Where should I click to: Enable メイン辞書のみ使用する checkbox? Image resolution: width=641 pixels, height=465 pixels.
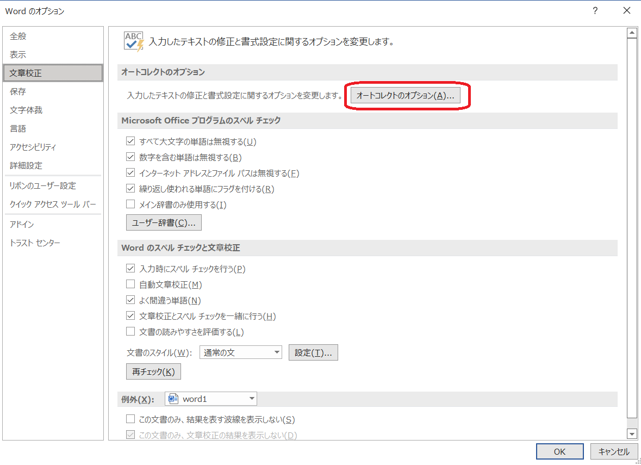pos(130,204)
